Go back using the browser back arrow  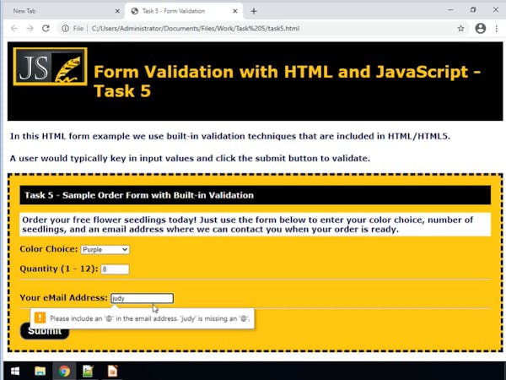pyautogui.click(x=14, y=29)
